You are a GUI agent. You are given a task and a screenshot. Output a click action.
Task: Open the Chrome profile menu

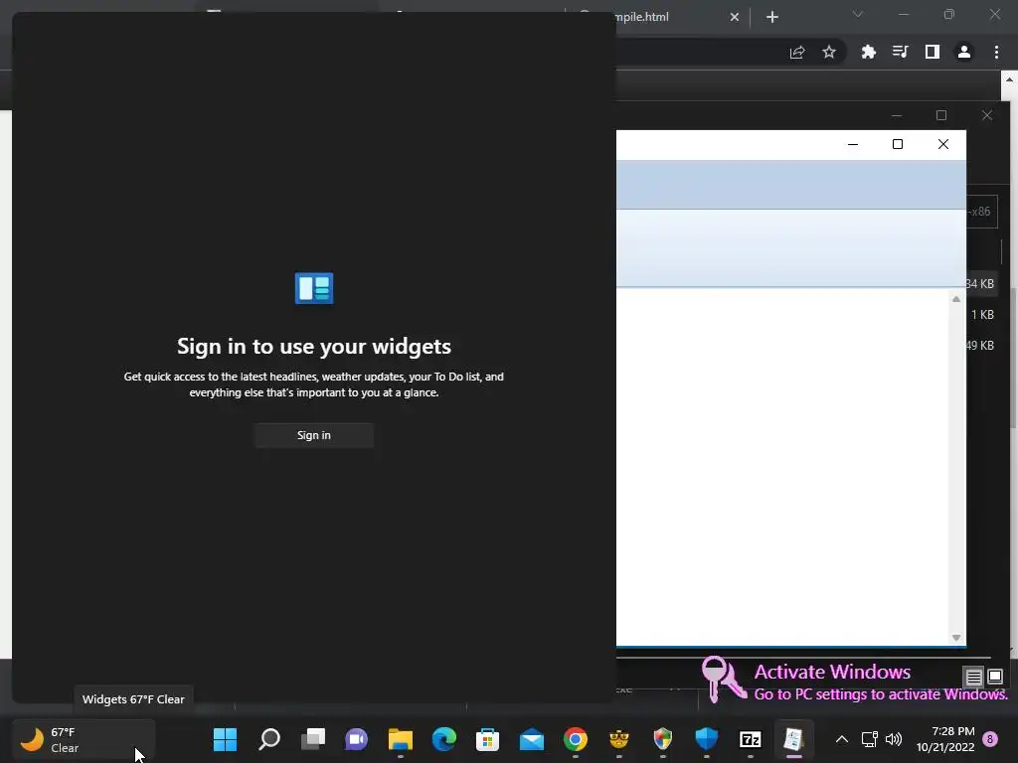tap(964, 52)
